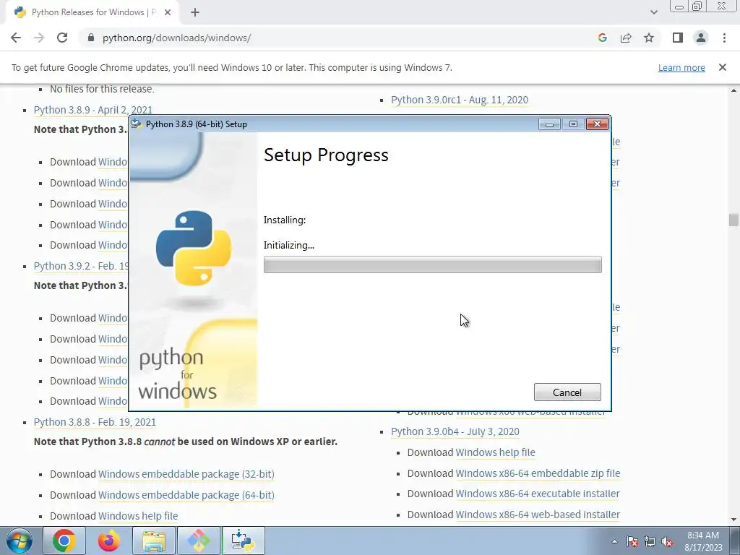Open the Windows Start menu
Viewport: 740px width, 555px height.
(20, 541)
